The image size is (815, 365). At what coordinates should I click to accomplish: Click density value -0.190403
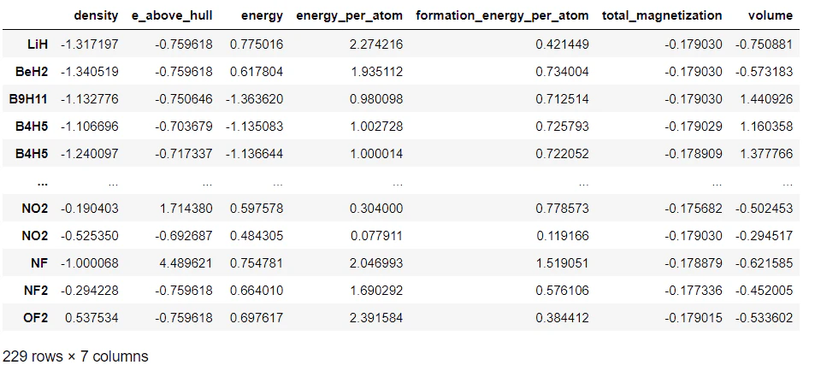[90, 209]
